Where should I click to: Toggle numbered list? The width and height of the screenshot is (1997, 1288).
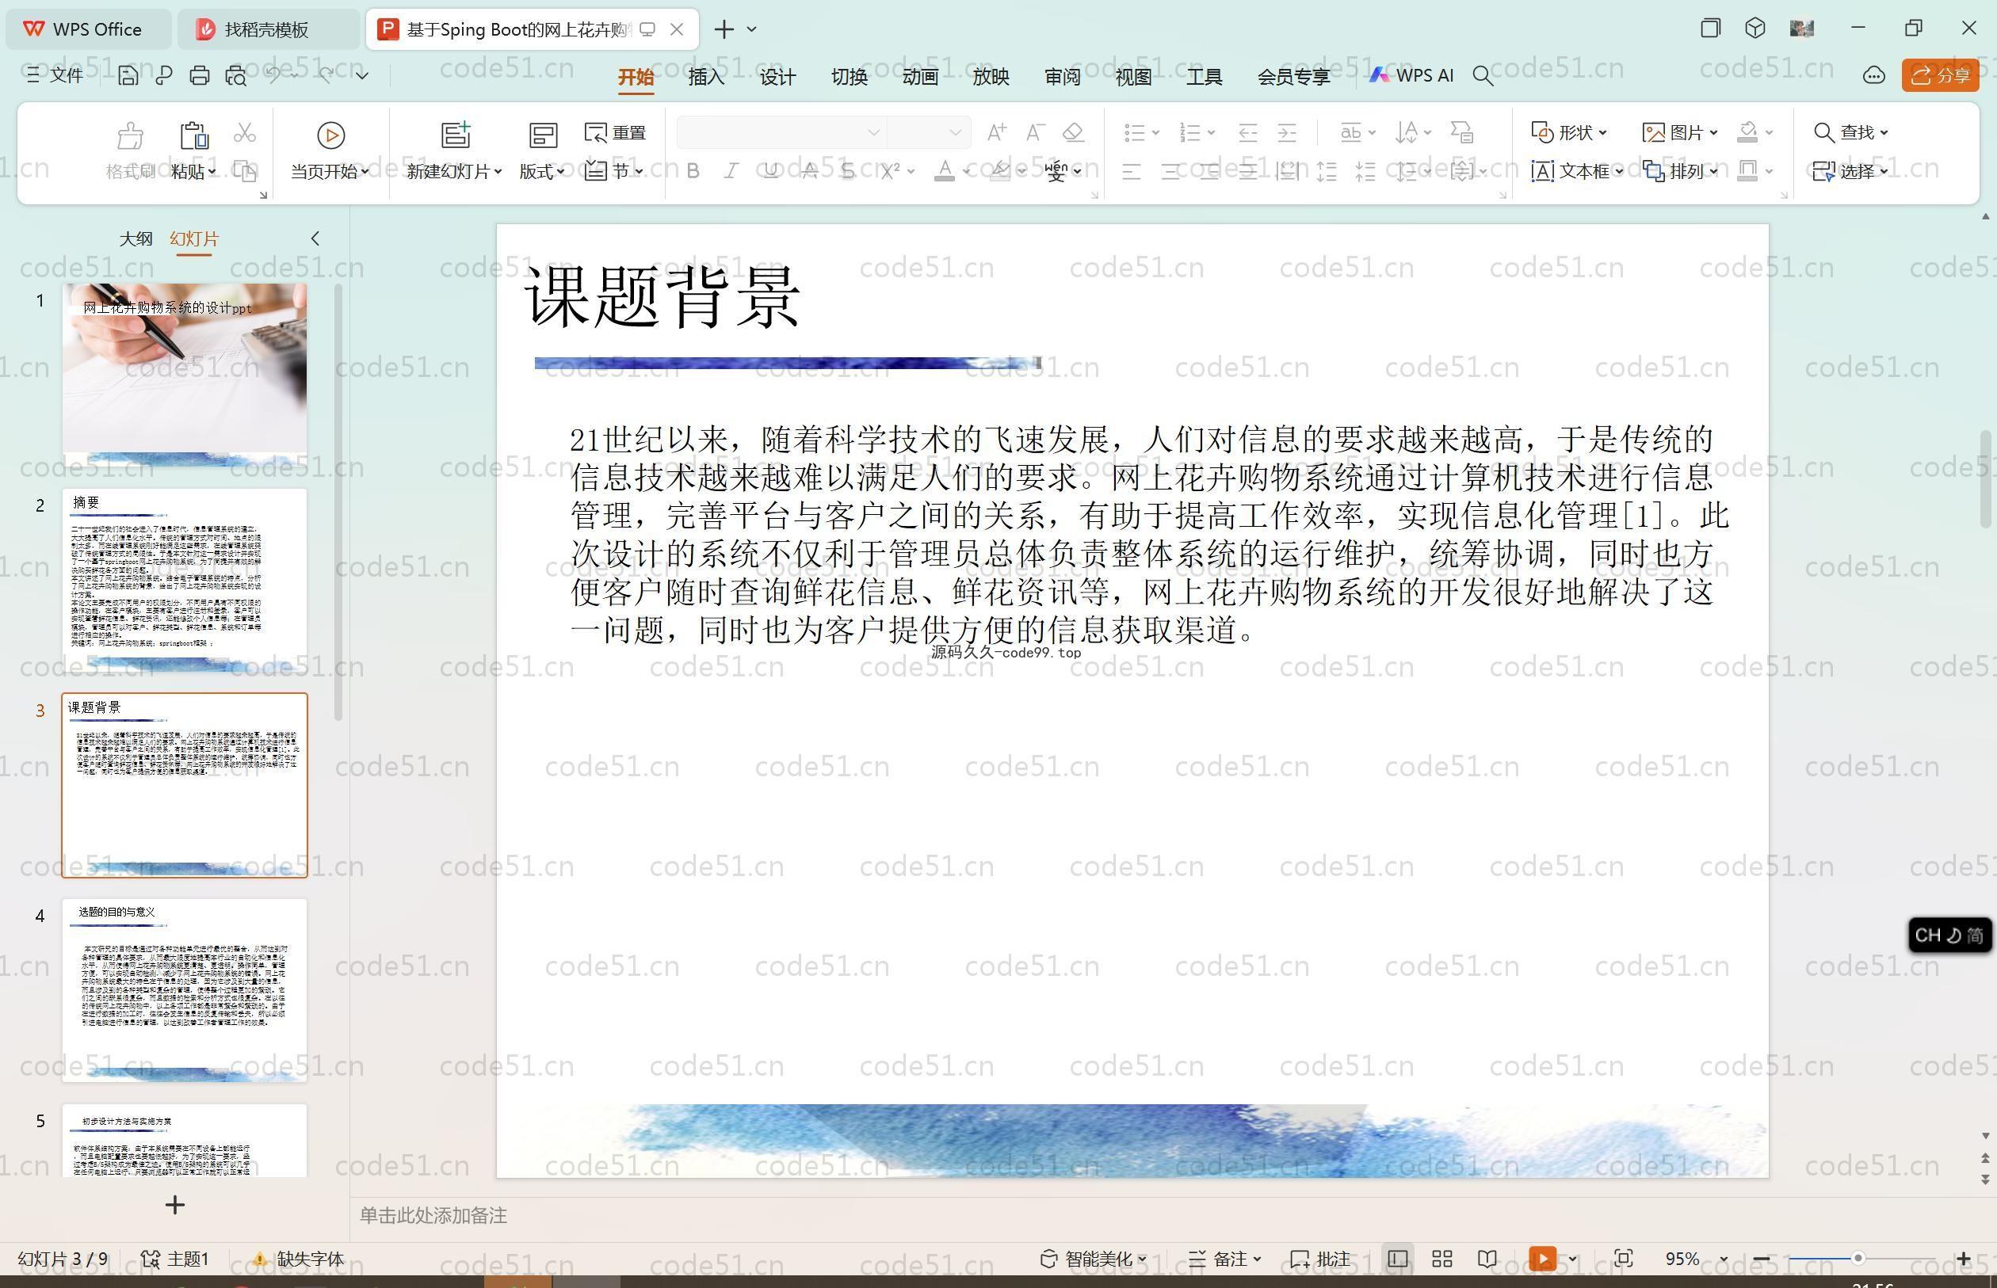[x=1189, y=132]
